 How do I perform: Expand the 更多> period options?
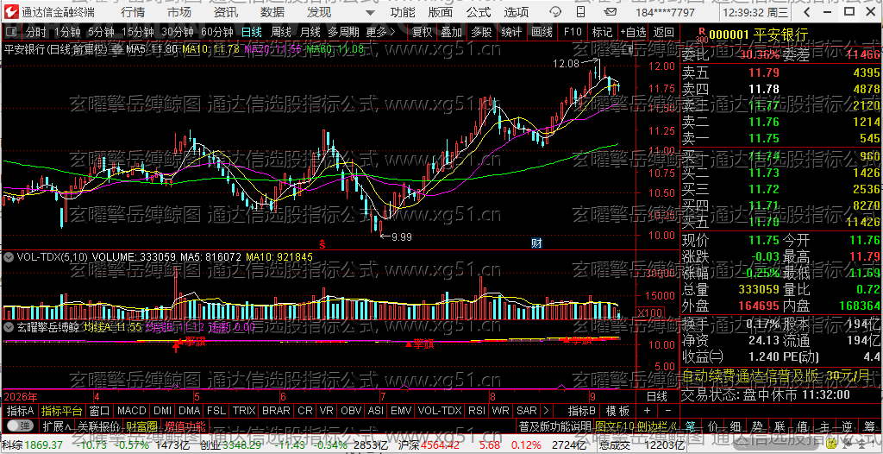click(x=379, y=32)
